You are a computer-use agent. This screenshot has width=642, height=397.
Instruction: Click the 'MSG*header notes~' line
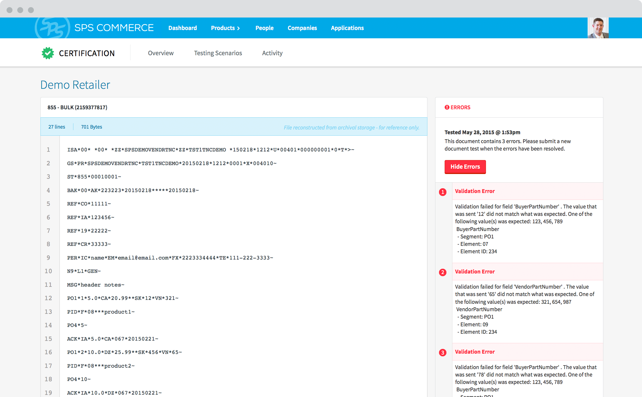[x=96, y=285]
